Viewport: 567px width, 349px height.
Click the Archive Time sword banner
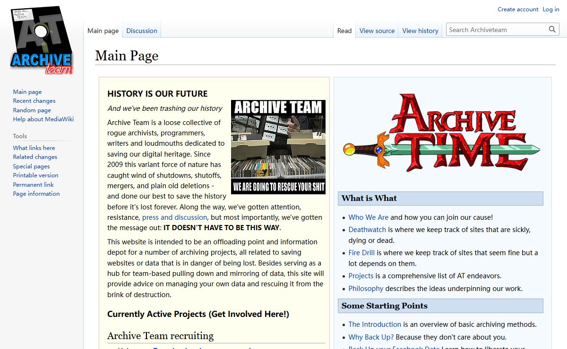442,133
